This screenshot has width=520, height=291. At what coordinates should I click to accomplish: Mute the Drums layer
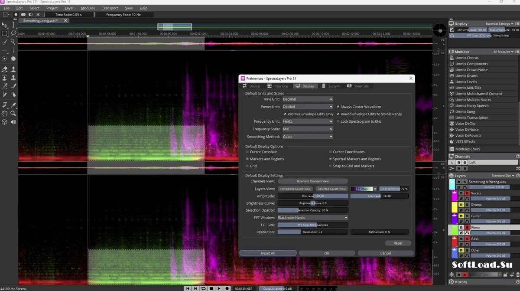tap(461, 205)
